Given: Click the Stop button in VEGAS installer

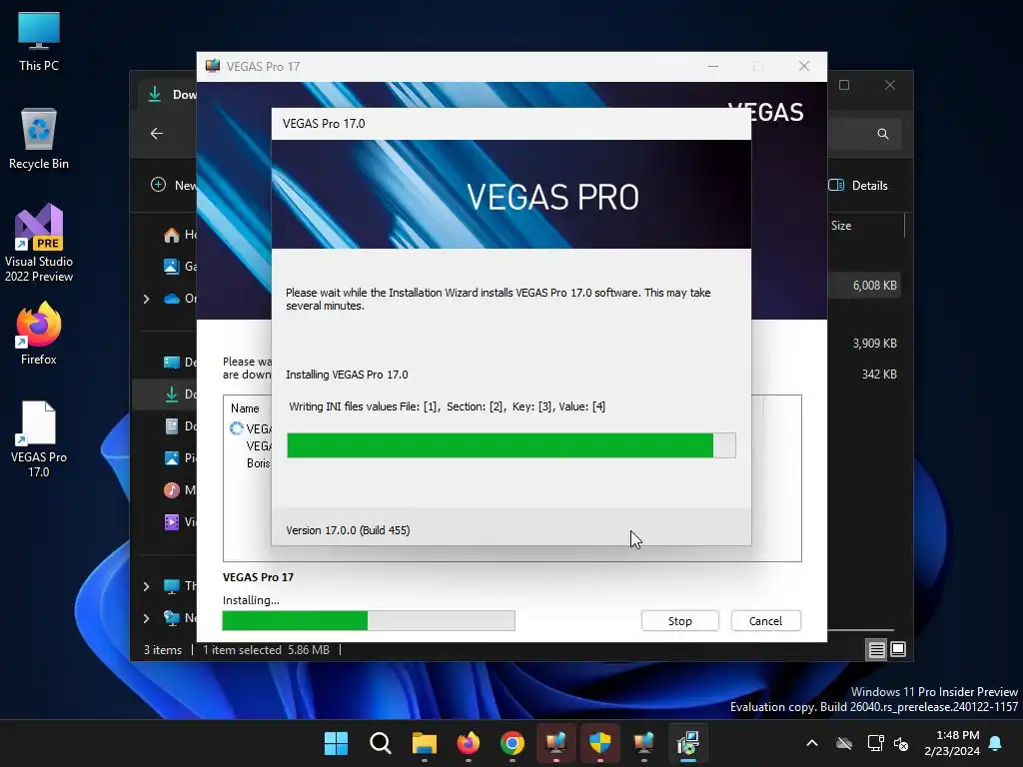Looking at the screenshot, I should coord(679,621).
